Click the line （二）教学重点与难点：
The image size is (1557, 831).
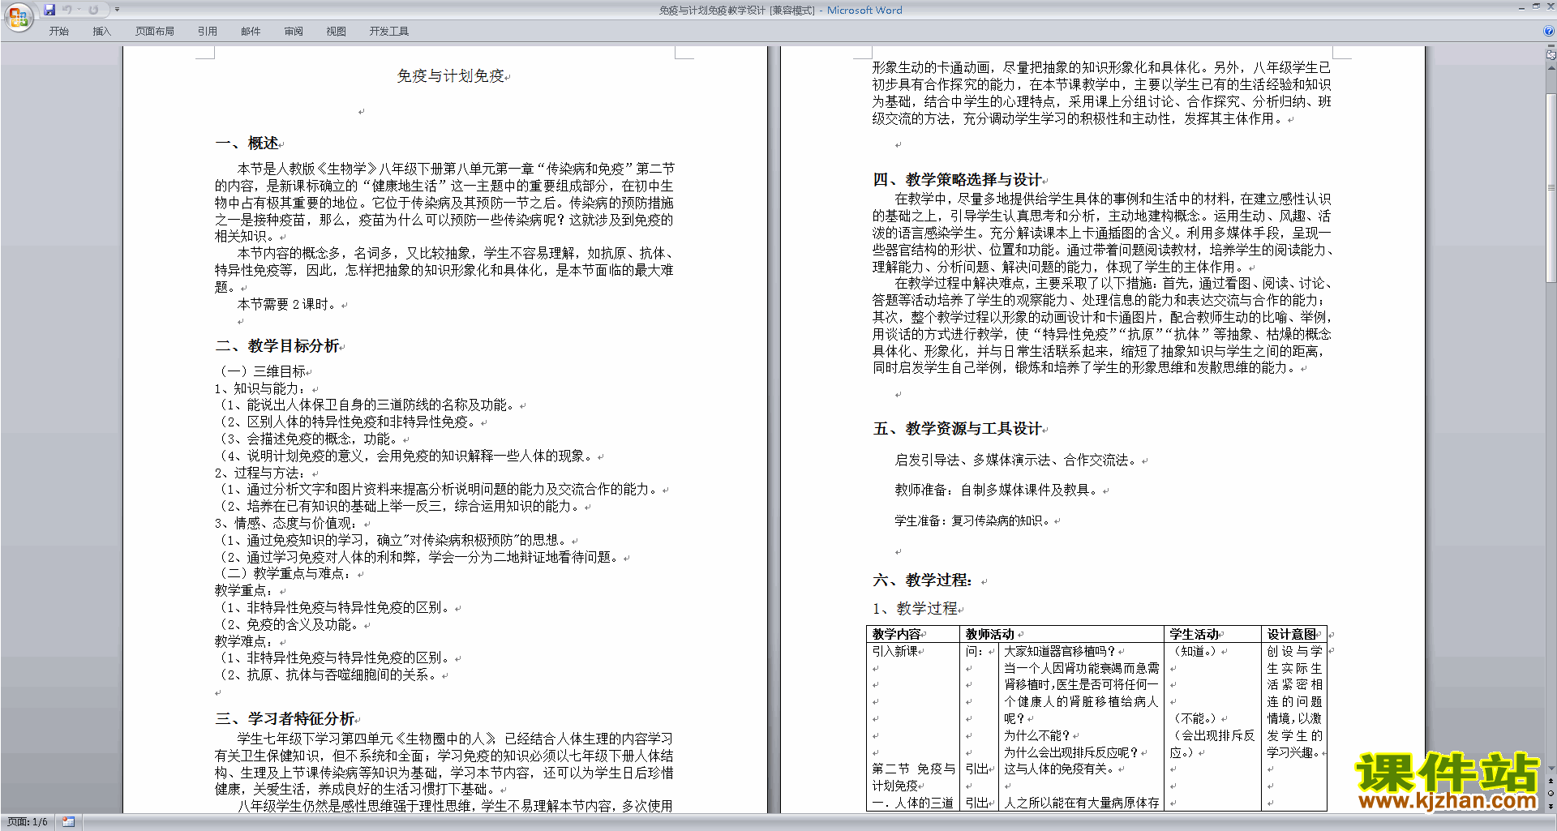[284, 574]
